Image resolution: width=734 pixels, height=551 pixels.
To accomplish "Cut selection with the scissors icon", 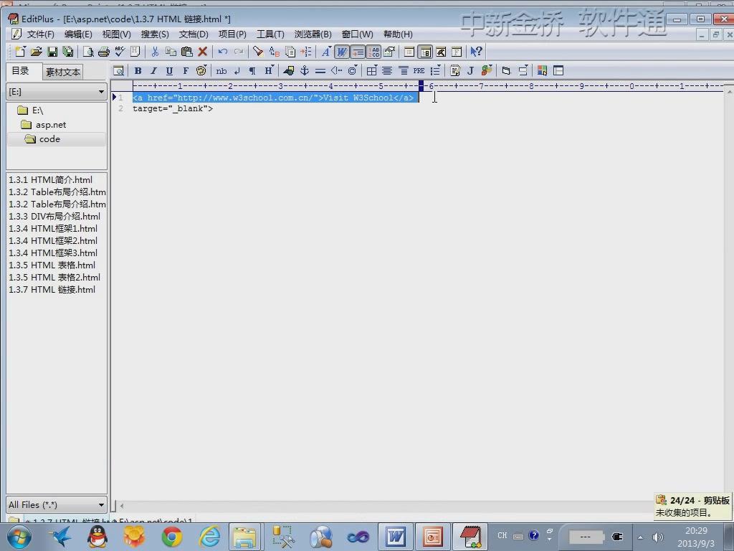I will (x=155, y=52).
